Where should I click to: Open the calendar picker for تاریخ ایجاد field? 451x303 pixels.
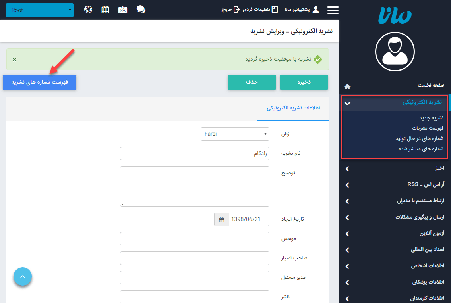(x=221, y=219)
